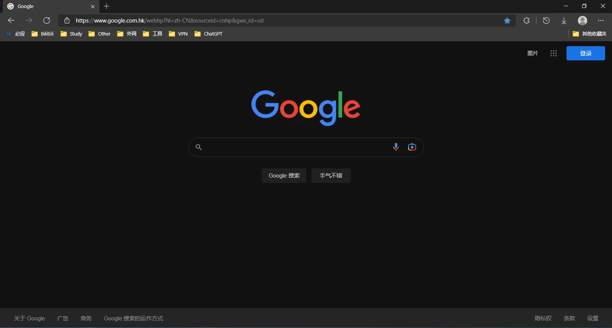View site security lock info

(x=67, y=21)
